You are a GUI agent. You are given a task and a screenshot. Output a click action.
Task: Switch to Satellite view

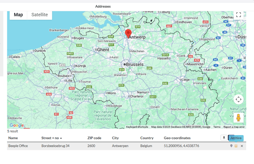[x=39, y=15]
